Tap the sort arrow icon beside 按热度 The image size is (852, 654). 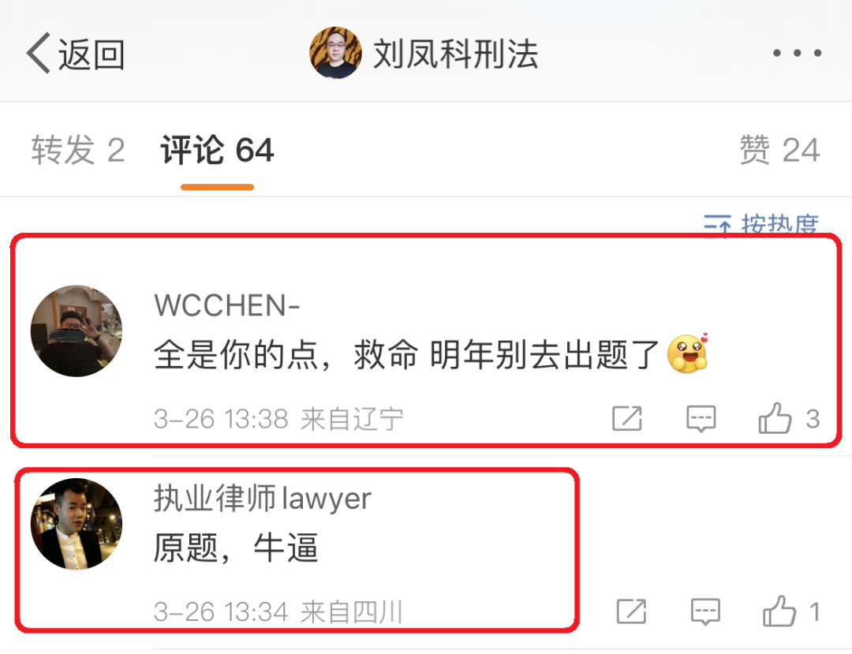click(717, 226)
